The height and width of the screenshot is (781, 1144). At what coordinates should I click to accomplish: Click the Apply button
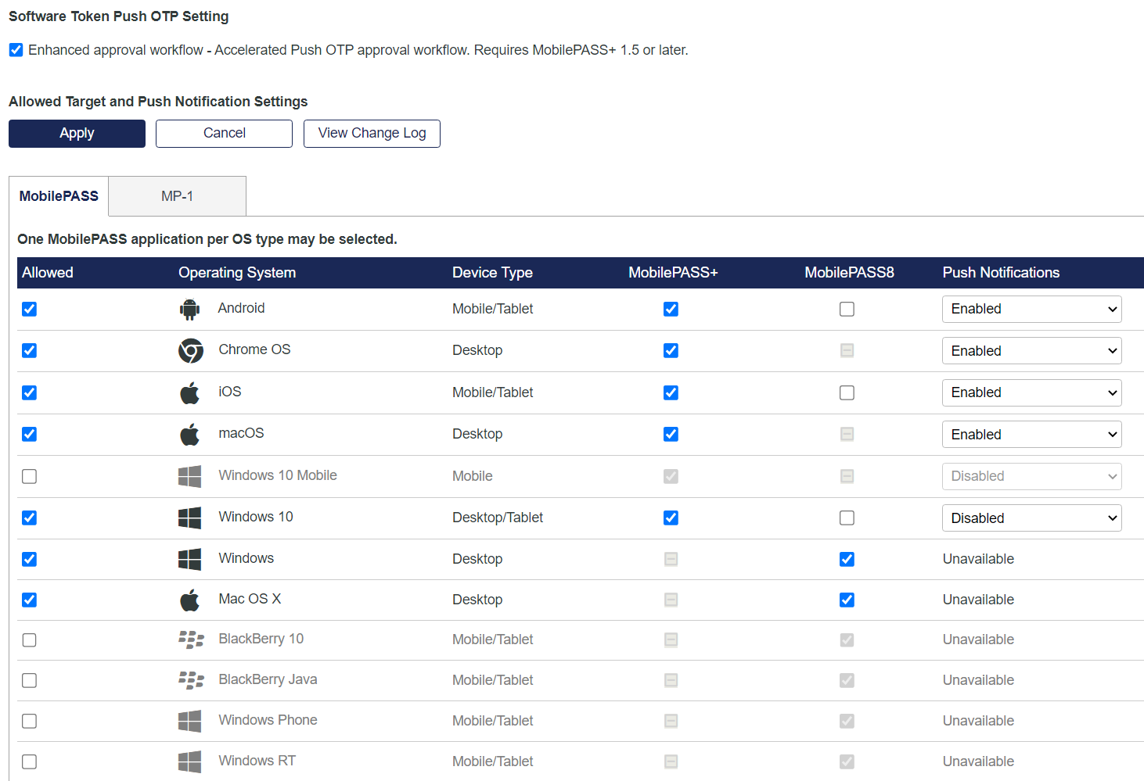click(x=76, y=133)
